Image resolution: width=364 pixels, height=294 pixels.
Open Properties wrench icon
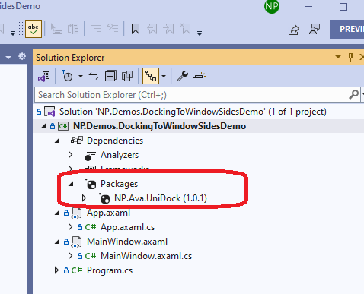183,76
